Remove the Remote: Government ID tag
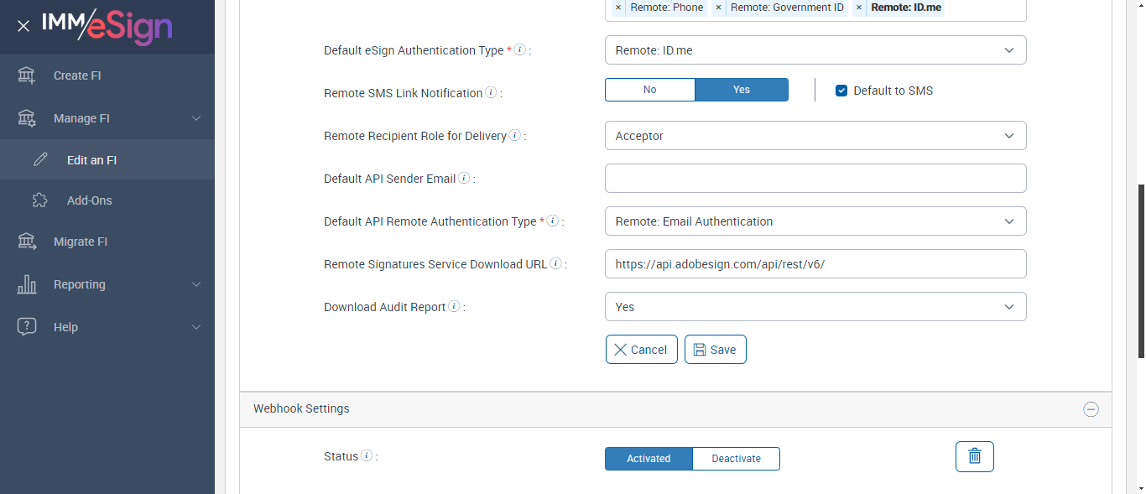Screen dimensions: 1146x494 [x=718, y=8]
